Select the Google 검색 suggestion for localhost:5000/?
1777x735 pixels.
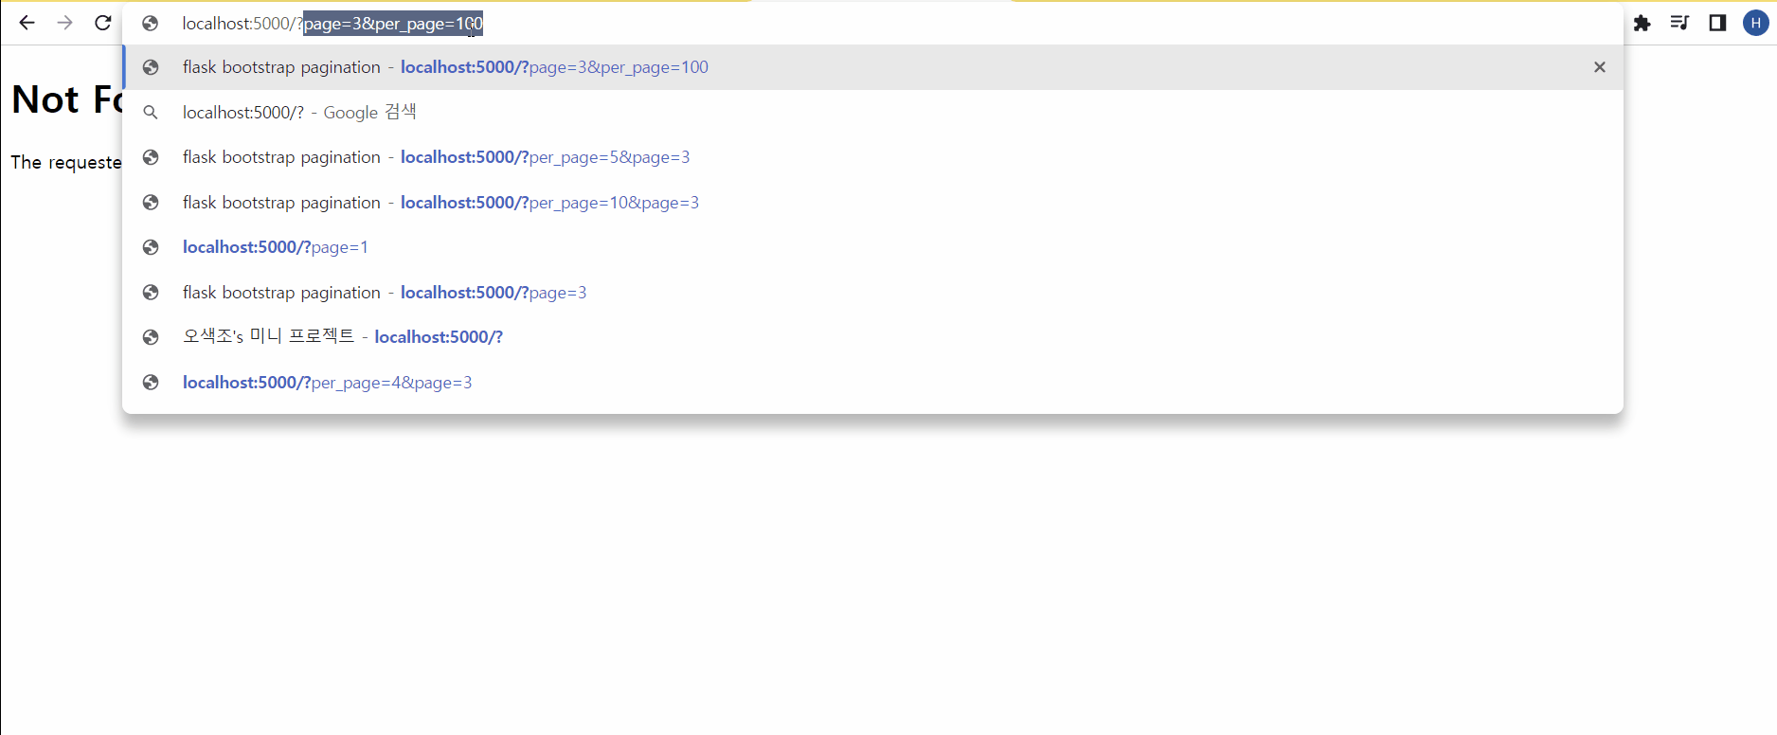point(872,112)
